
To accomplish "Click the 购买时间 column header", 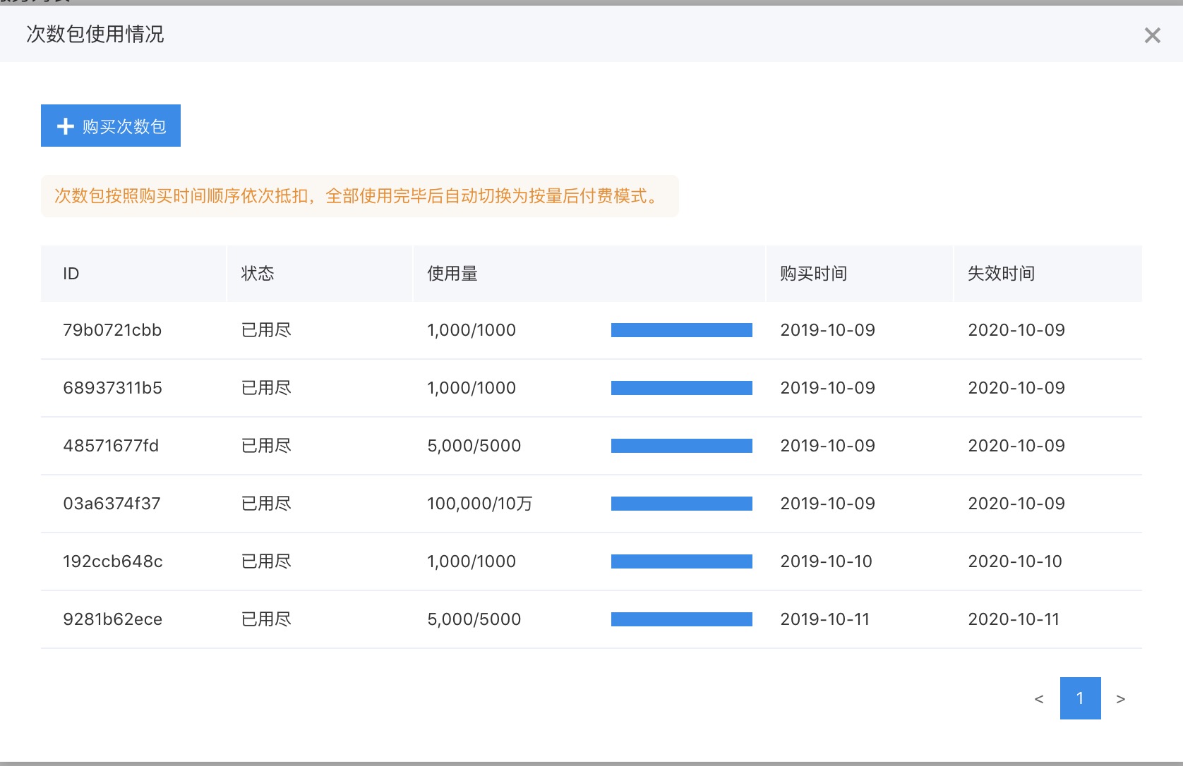I will (x=813, y=274).
